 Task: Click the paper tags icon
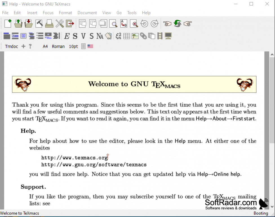(108, 36)
